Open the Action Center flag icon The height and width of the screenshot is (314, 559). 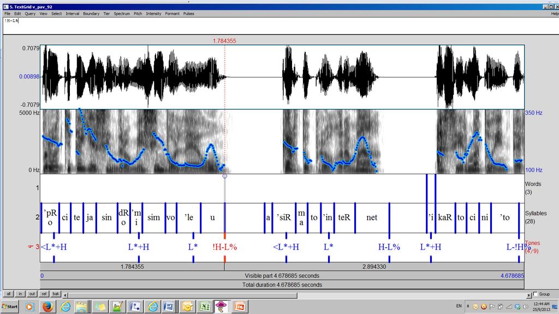(492, 306)
